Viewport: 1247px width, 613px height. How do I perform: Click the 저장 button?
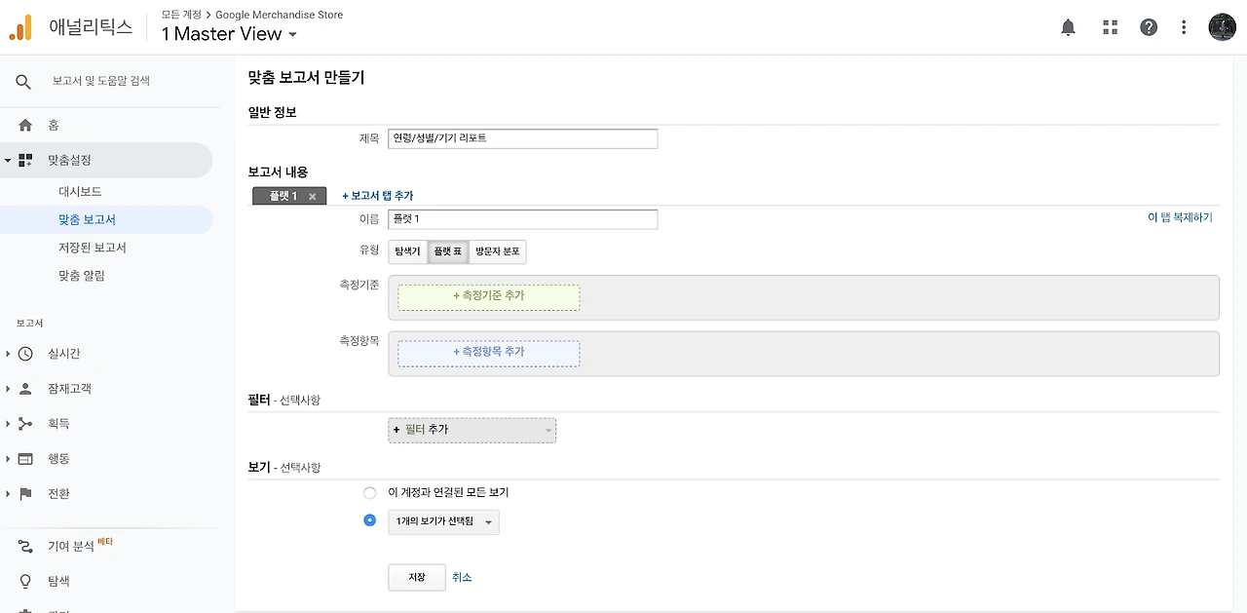pos(416,577)
